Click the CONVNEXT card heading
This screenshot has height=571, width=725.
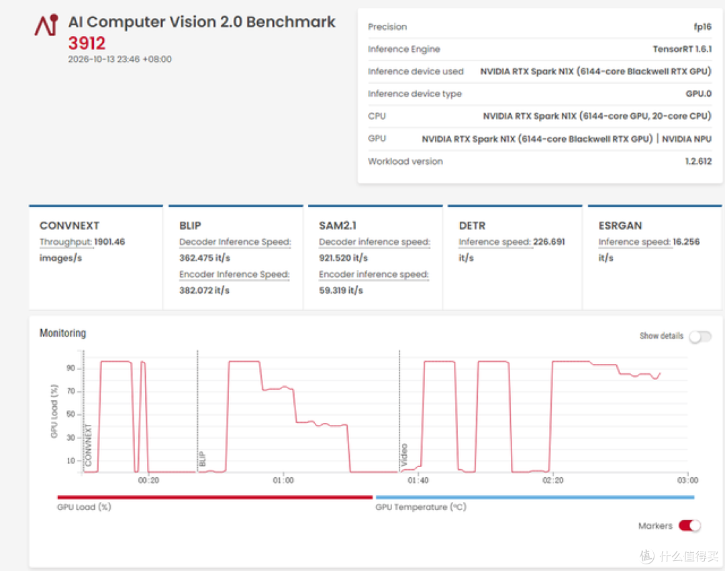click(x=69, y=226)
